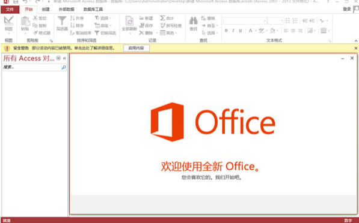Open the font name combo box
Screen dimensions: 359x223
[x=245, y=21]
